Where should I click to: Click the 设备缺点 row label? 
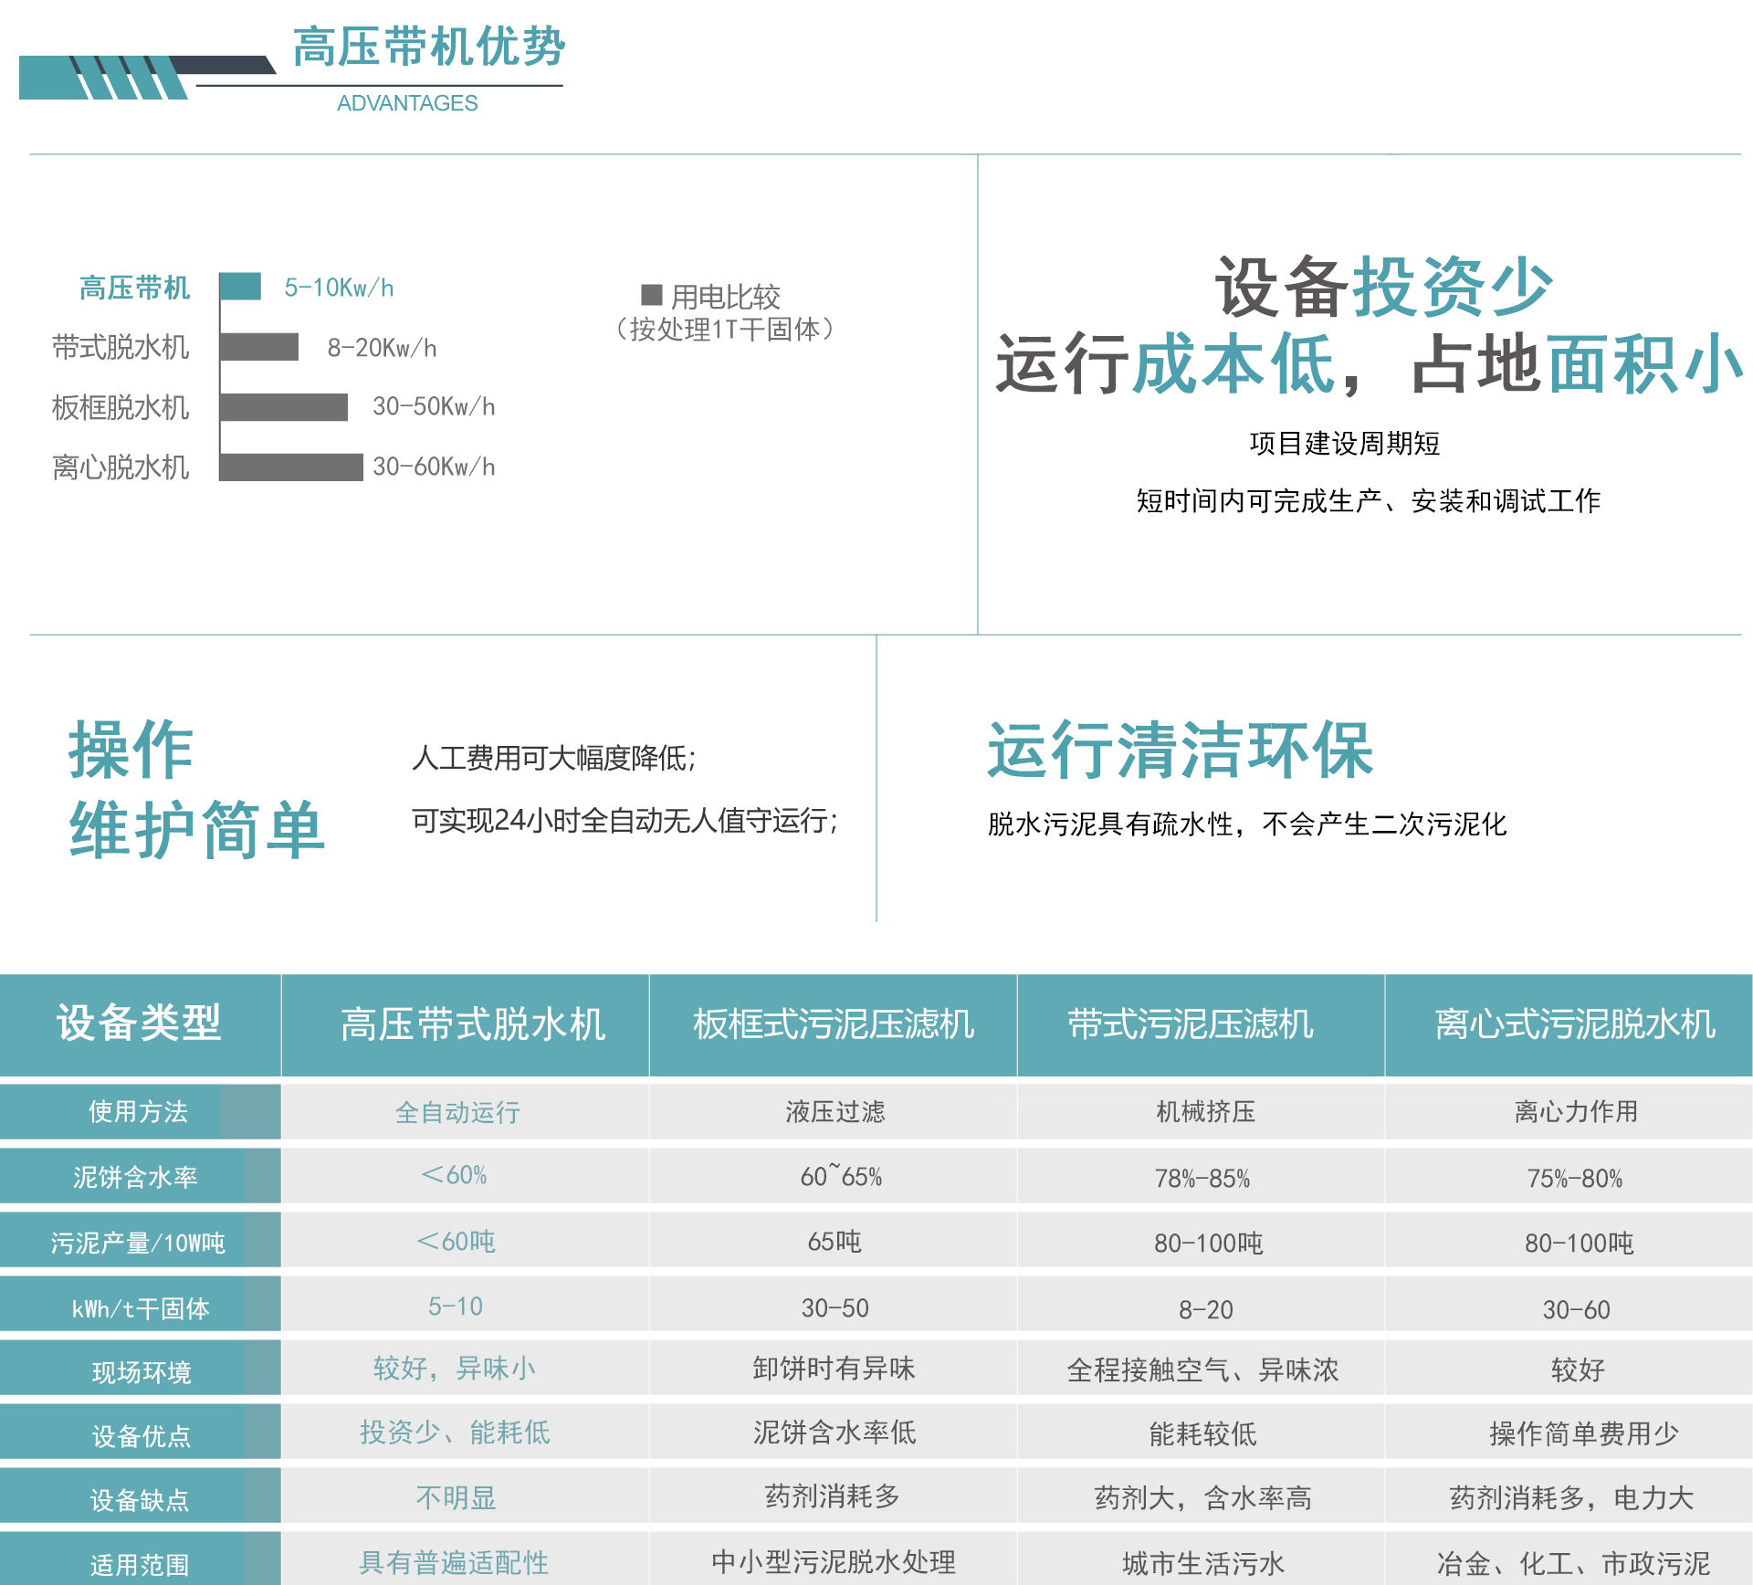tap(140, 1500)
